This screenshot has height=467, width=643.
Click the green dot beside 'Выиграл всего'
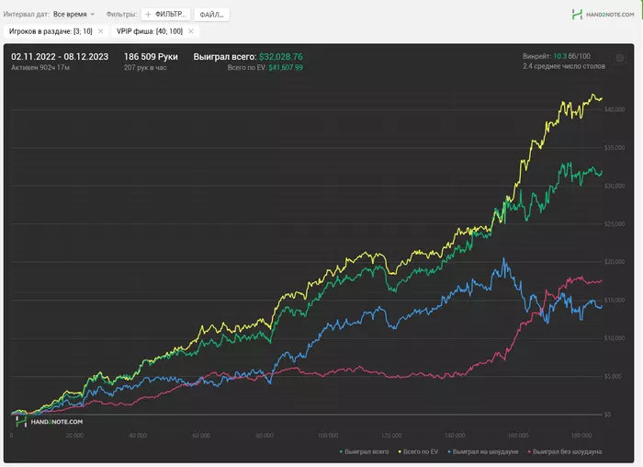coord(343,452)
